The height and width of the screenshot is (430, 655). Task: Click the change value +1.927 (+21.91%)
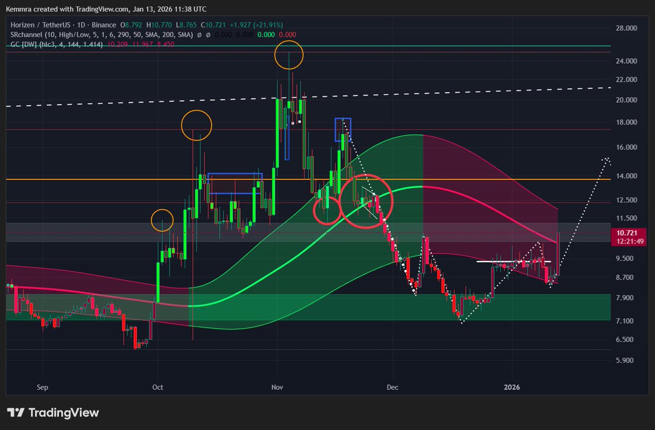point(256,25)
